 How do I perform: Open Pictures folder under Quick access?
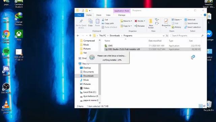pyautogui.click(x=87, y=49)
